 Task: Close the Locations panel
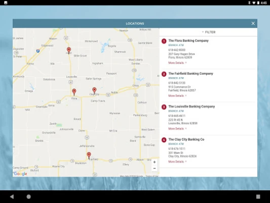tap(253, 23)
